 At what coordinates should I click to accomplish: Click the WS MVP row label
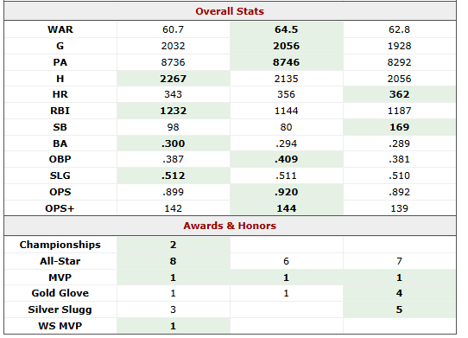[60, 327]
